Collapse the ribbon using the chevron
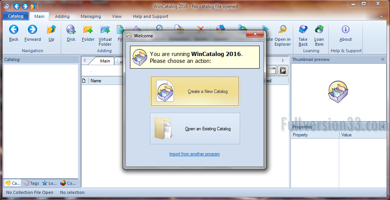The image size is (390, 200). tap(382, 17)
